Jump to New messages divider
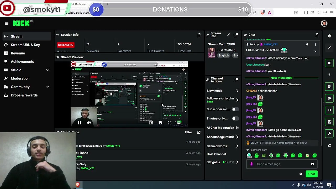 (281, 78)
